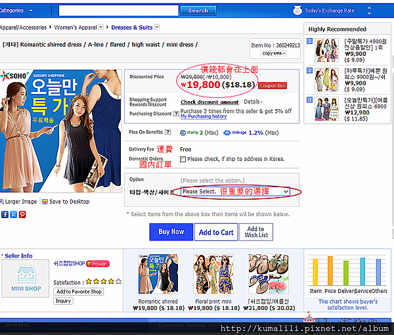Click rank 1 recommended badge
Image resolution: width=394 pixels, height=335 pixels.
[309, 41]
